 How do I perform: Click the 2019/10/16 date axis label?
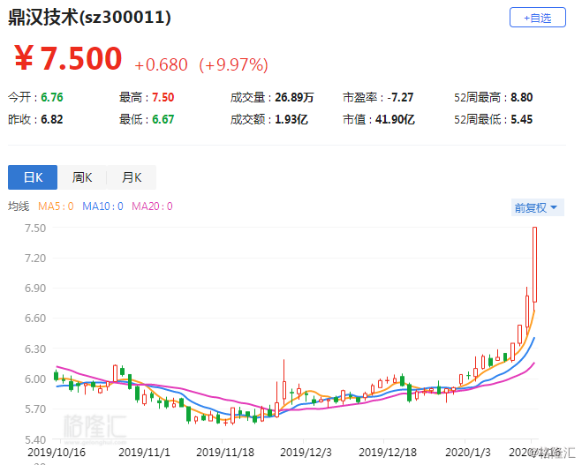[x=57, y=453]
